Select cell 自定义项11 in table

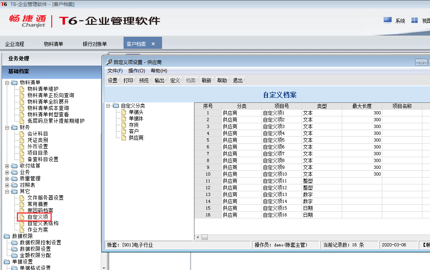point(282,181)
